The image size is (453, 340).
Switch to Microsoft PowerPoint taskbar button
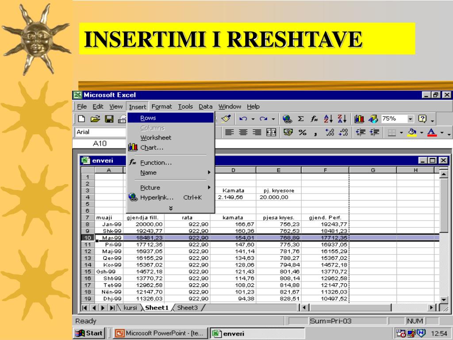point(160,333)
